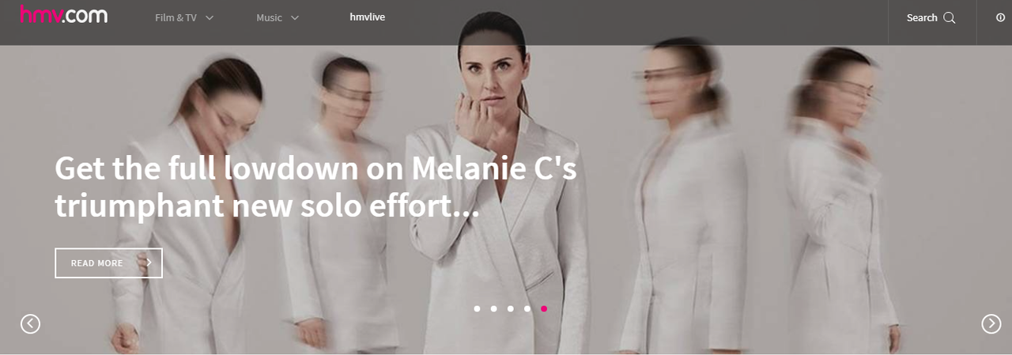Click the Search text label
Viewport: 1012px width, 355px height.
point(922,18)
